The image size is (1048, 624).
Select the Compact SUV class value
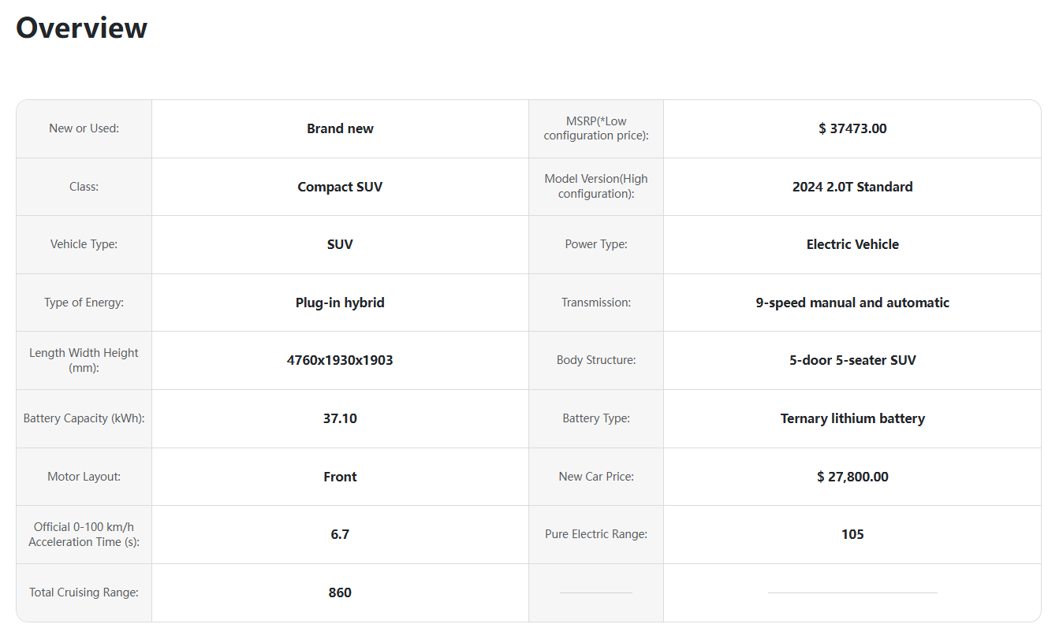click(340, 187)
